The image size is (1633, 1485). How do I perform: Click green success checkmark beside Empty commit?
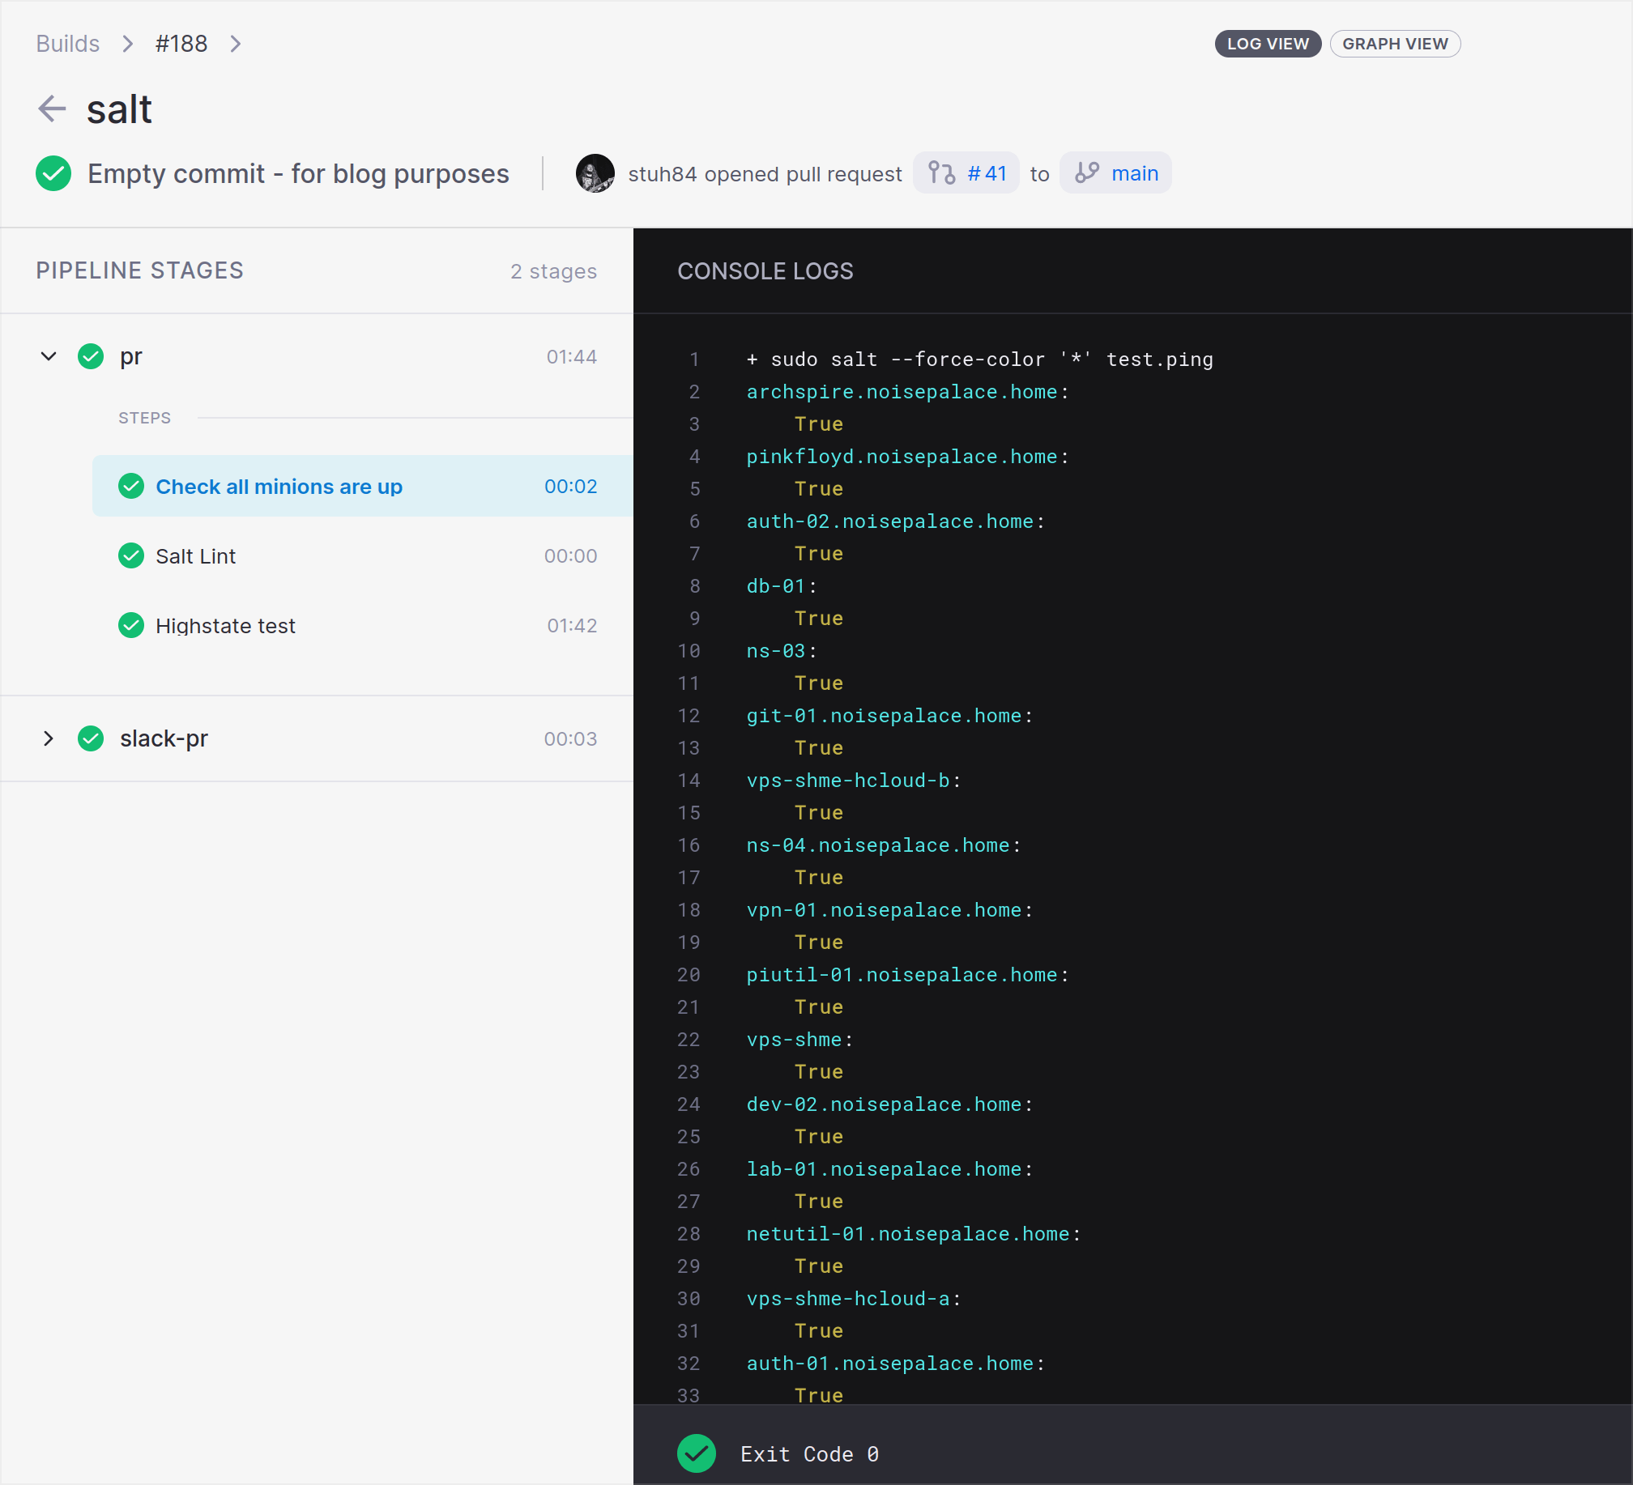[53, 173]
